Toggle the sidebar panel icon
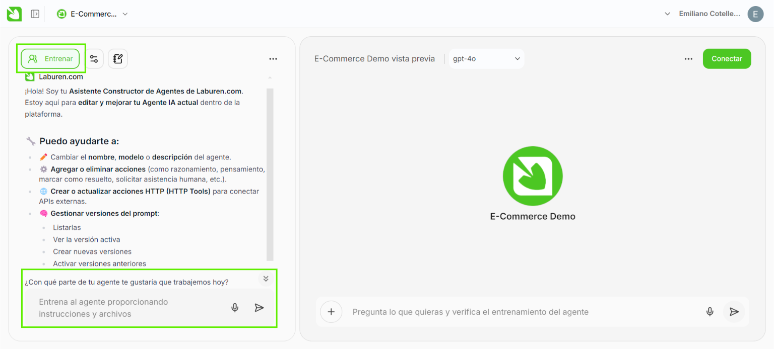The height and width of the screenshot is (349, 774). (35, 14)
